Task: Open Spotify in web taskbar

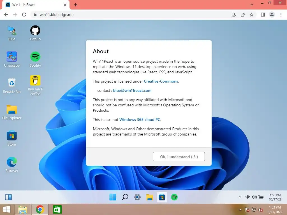Action: tap(174, 197)
